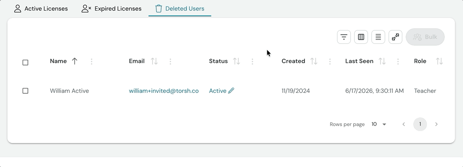Click the Status column header label
The height and width of the screenshot is (167, 463).
click(x=218, y=61)
